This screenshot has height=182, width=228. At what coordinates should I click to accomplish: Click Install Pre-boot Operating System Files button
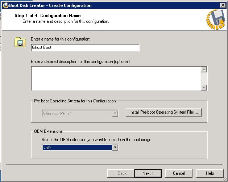click(x=163, y=112)
